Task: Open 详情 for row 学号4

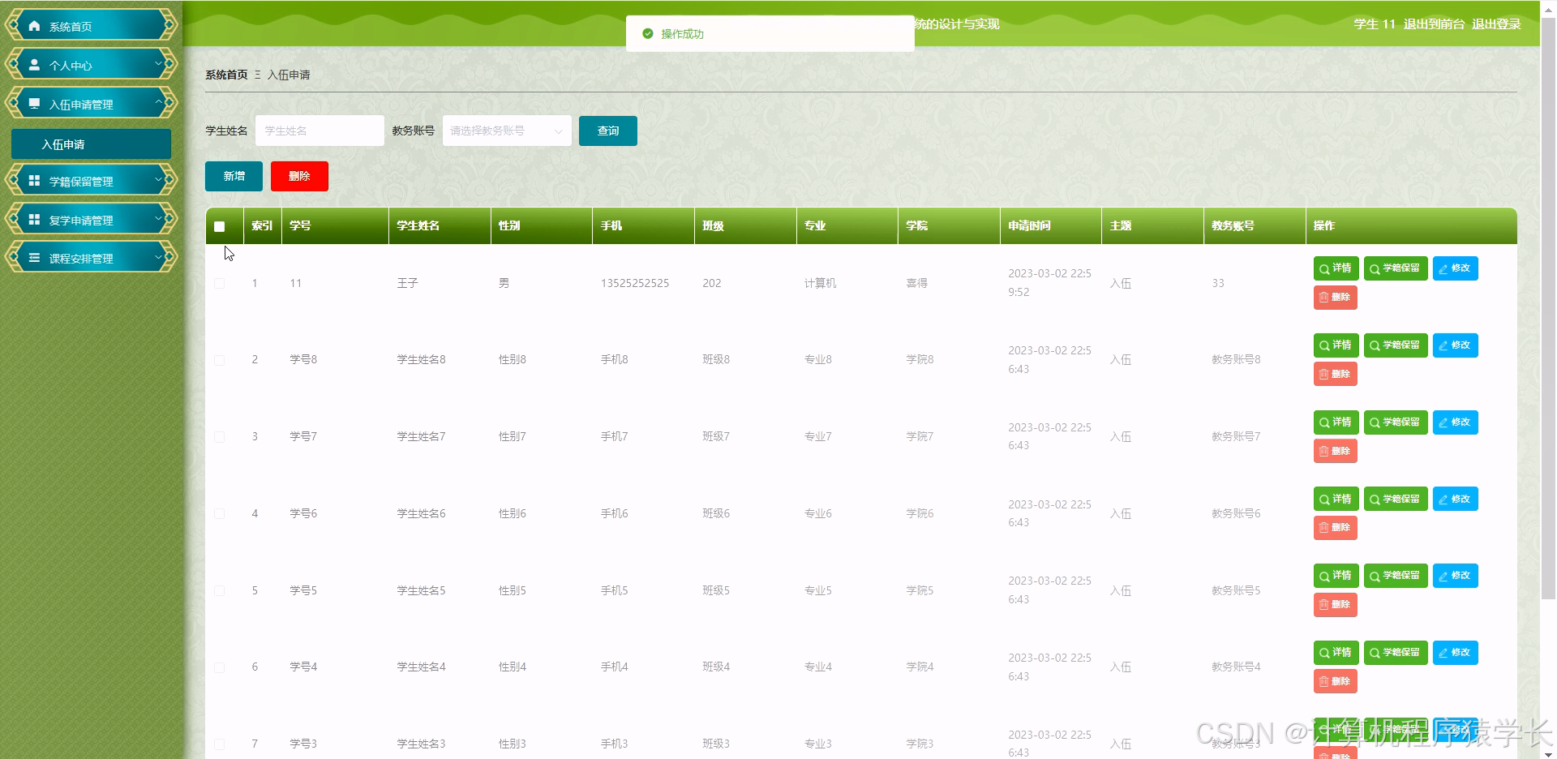Action: point(1336,653)
